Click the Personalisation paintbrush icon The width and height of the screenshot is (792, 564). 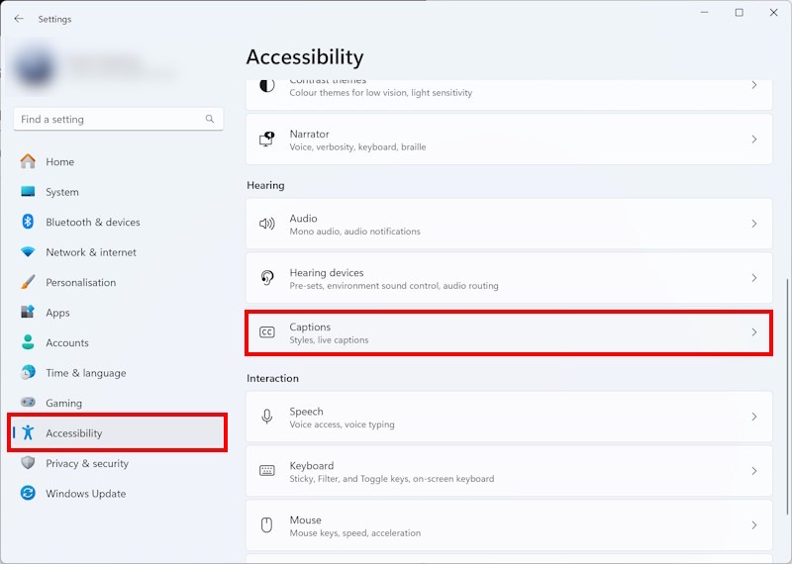tap(28, 282)
